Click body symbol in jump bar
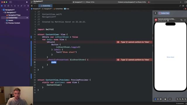This screenshot has height=105, width=187. click(67, 9)
